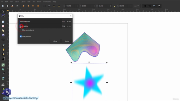Image resolution: width=180 pixels, height=101 pixels.
Task: Select the Node editing tool
Action: click(3, 16)
